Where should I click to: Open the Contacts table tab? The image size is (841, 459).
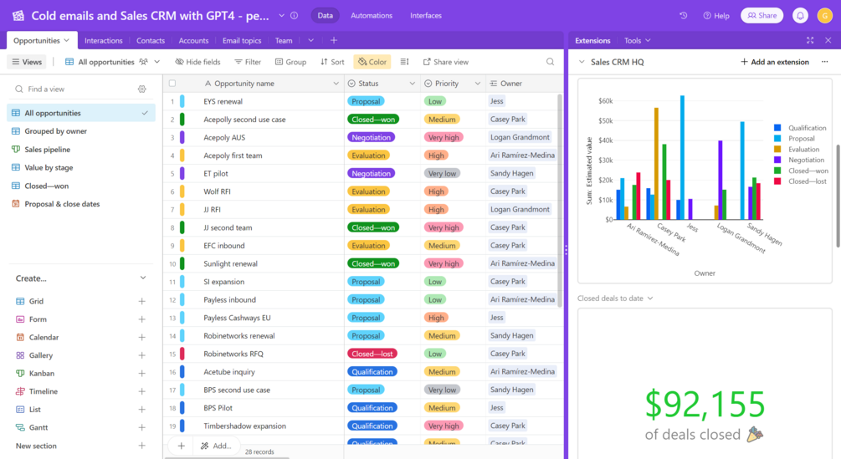coord(150,40)
